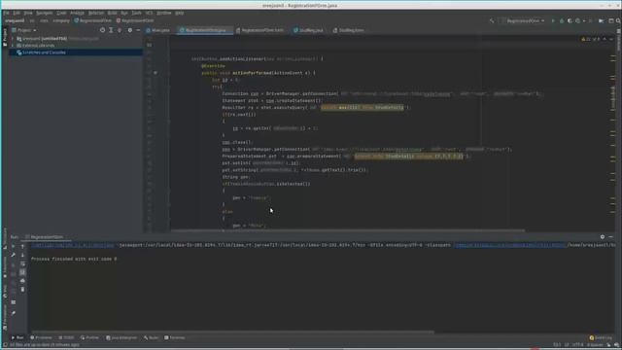This screenshot has width=622, height=350.
Task: Toggle scroll to end in Run console
Action: (22, 272)
